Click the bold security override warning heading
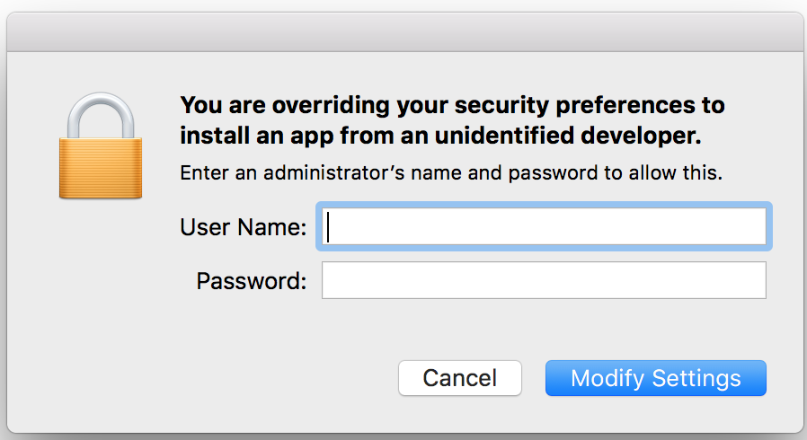 coord(452,120)
